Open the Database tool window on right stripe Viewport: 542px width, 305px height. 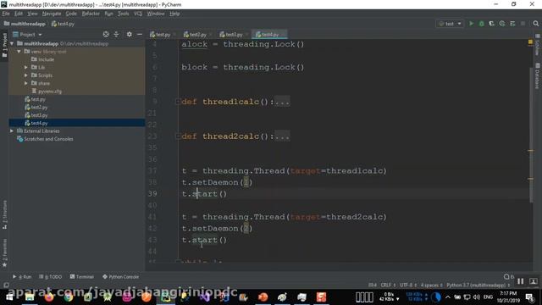[x=538, y=76]
